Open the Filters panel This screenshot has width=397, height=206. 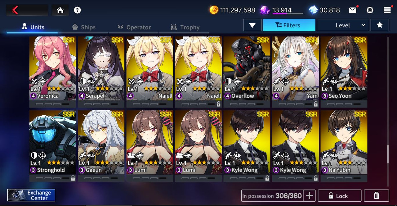(289, 25)
